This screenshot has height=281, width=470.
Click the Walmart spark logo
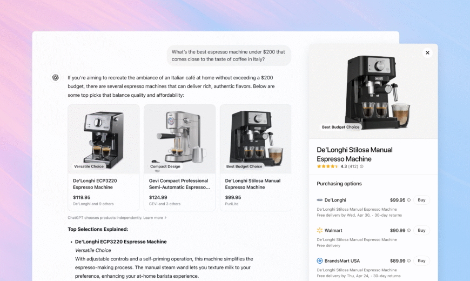pos(319,230)
